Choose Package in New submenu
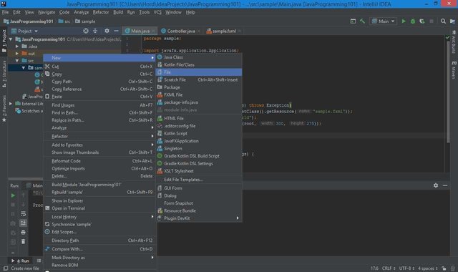 [x=199, y=87]
